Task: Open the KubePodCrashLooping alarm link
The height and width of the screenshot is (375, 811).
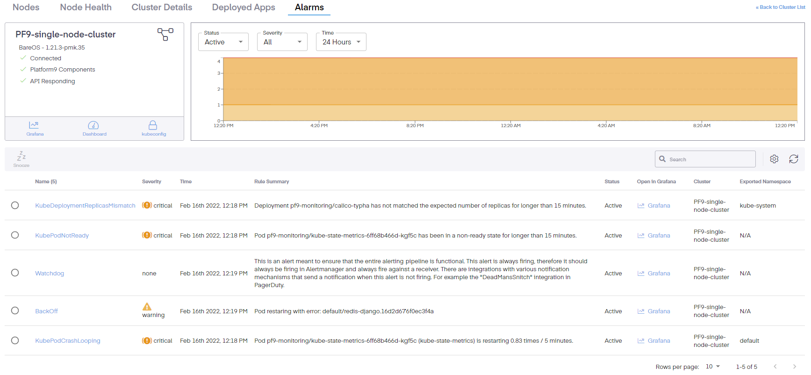Action: coord(68,341)
